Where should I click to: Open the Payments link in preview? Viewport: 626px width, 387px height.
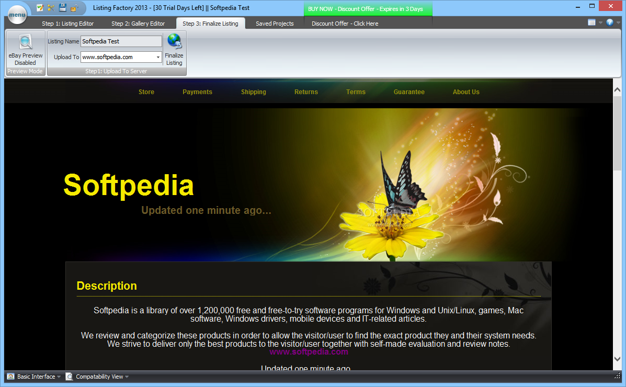[x=197, y=92]
